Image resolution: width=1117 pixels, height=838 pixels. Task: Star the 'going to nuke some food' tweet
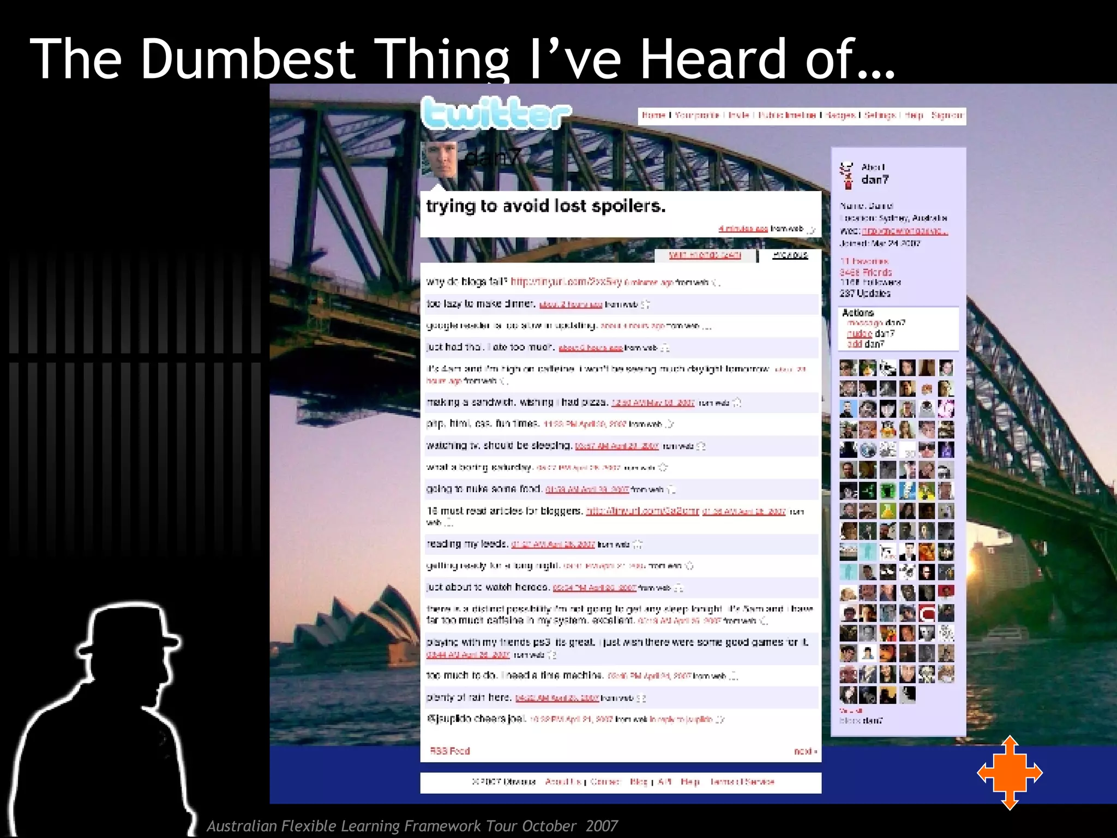pyautogui.click(x=671, y=489)
